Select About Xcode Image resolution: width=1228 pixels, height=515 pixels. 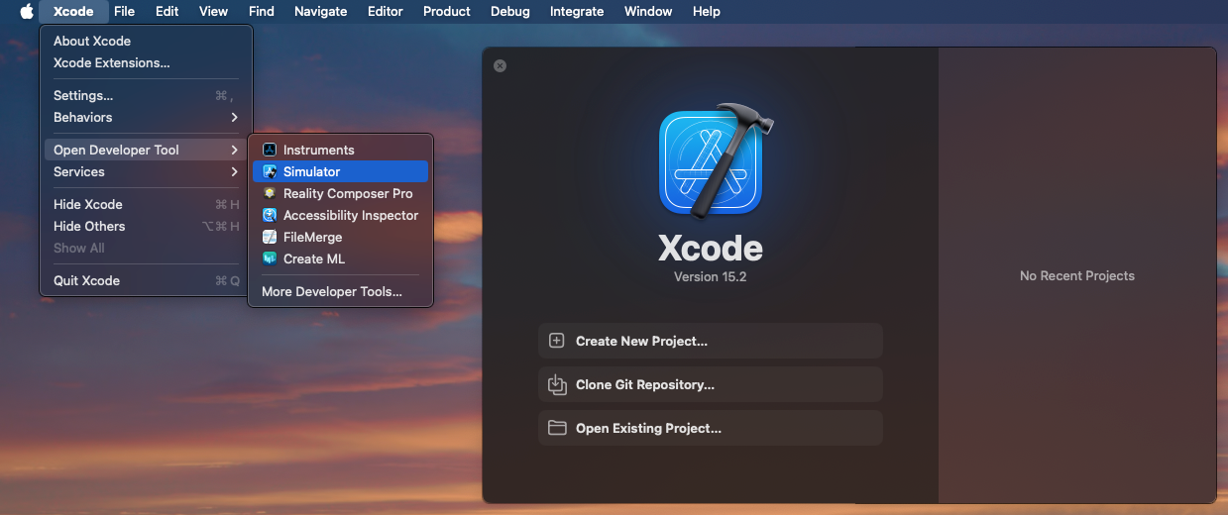click(146, 41)
